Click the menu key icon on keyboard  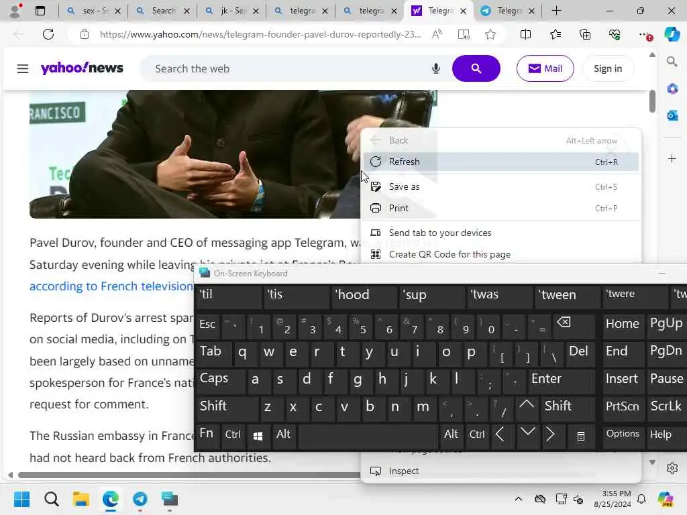point(580,435)
